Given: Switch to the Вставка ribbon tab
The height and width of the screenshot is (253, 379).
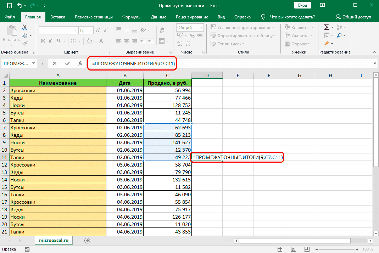Looking at the screenshot, I should (58, 17).
